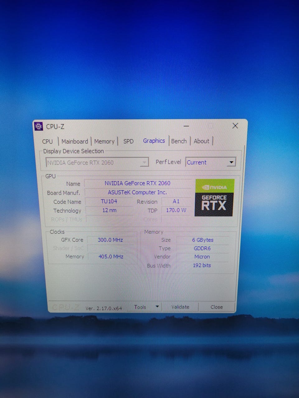The width and height of the screenshot is (299, 398).
Task: Click the Ver. 2.17.0.x64 version text
Action: [x=103, y=308]
